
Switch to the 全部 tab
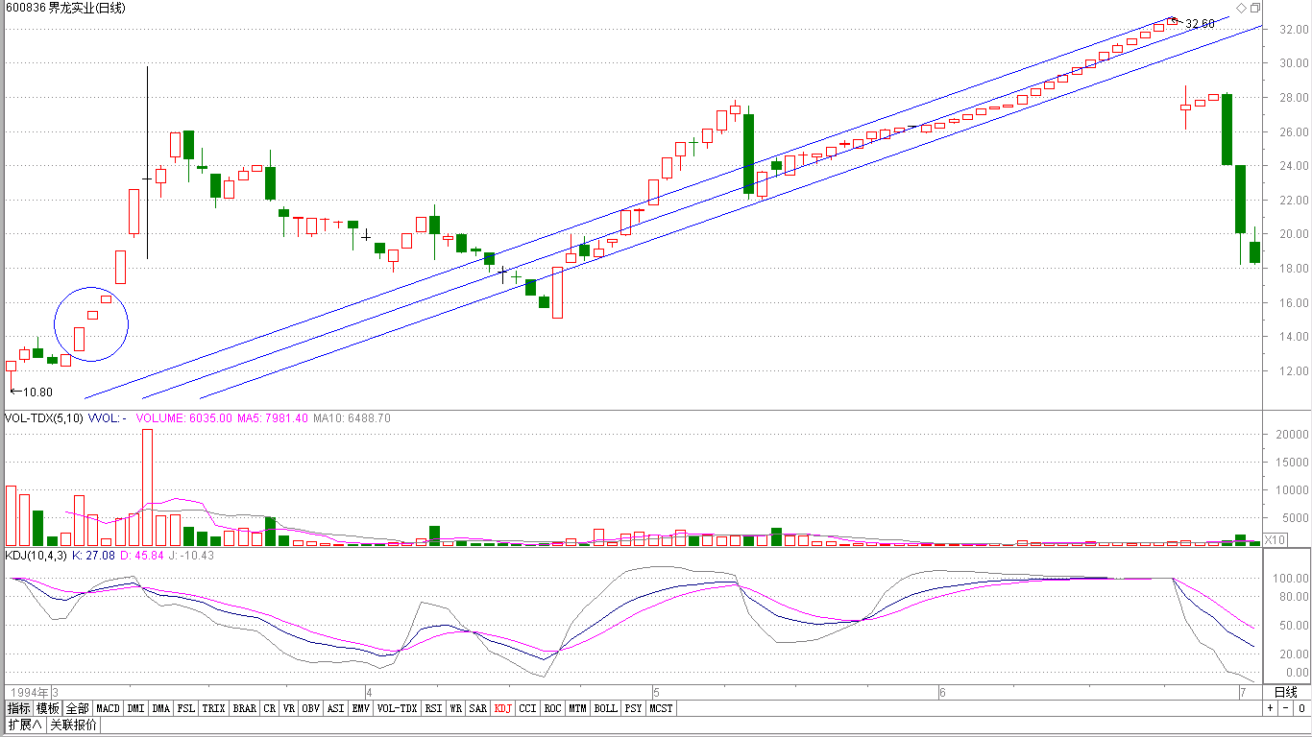tap(78, 708)
